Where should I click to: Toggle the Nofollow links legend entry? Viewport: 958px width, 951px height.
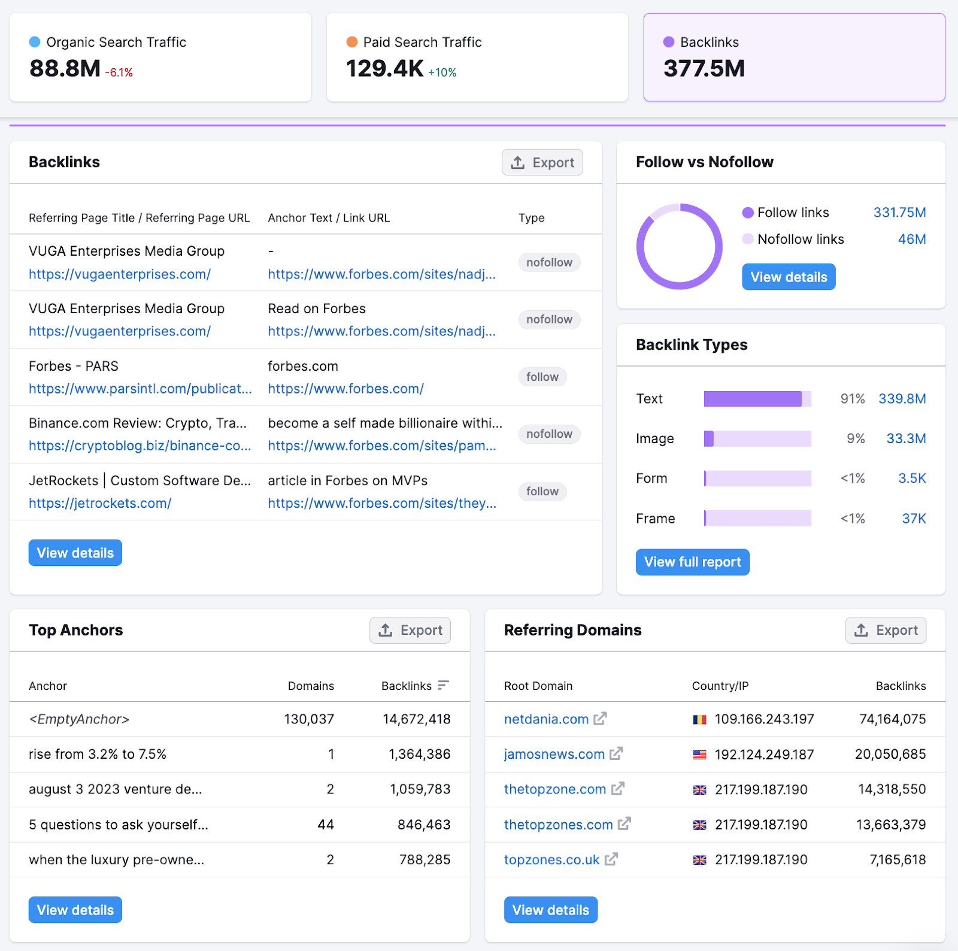(800, 239)
